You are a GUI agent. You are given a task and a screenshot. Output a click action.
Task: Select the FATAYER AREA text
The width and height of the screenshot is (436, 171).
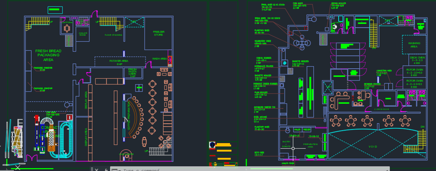tap(119, 62)
